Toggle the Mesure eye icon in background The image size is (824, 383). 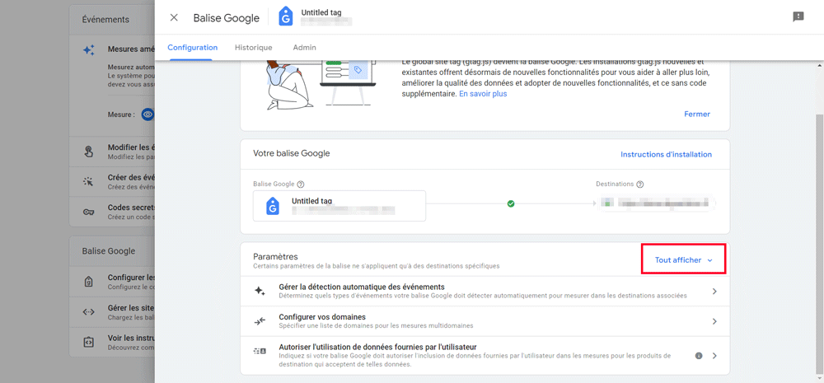[x=148, y=114]
